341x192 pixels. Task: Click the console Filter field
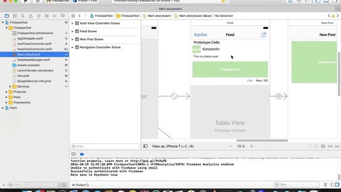pyautogui.click(x=296, y=185)
